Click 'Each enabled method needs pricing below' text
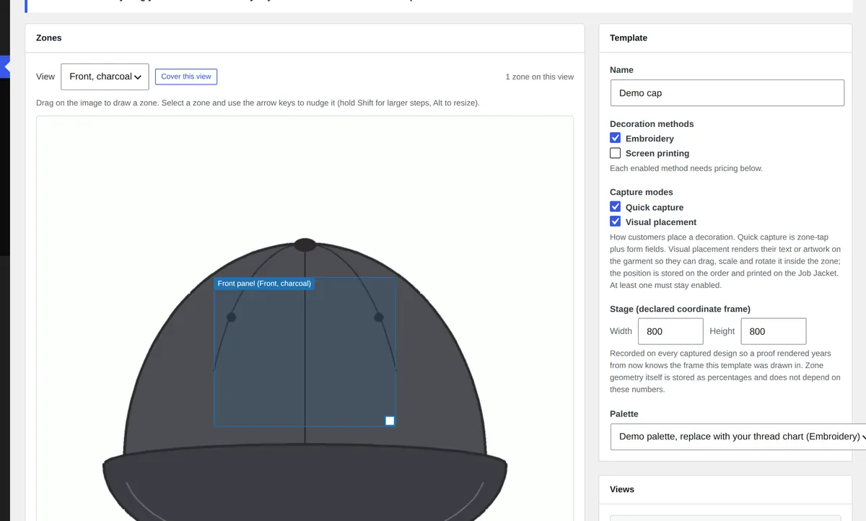The height and width of the screenshot is (521, 866). [x=686, y=168]
